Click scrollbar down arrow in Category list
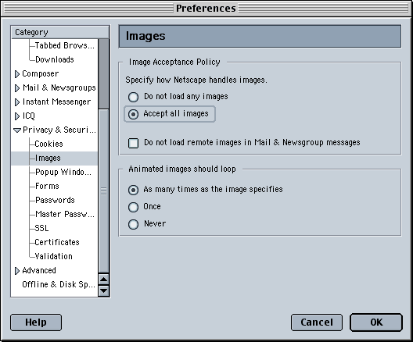Viewport: 413px width, 342px height. pyautogui.click(x=104, y=290)
